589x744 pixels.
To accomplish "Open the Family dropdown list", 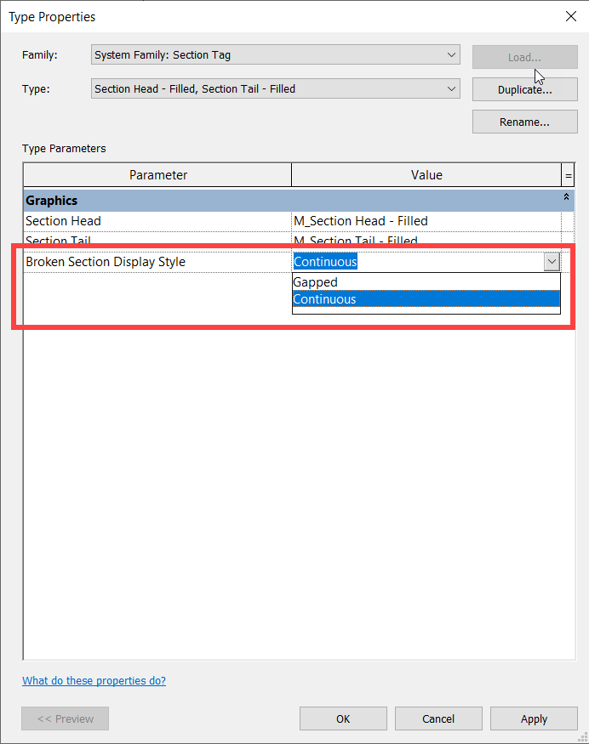I will coord(276,54).
